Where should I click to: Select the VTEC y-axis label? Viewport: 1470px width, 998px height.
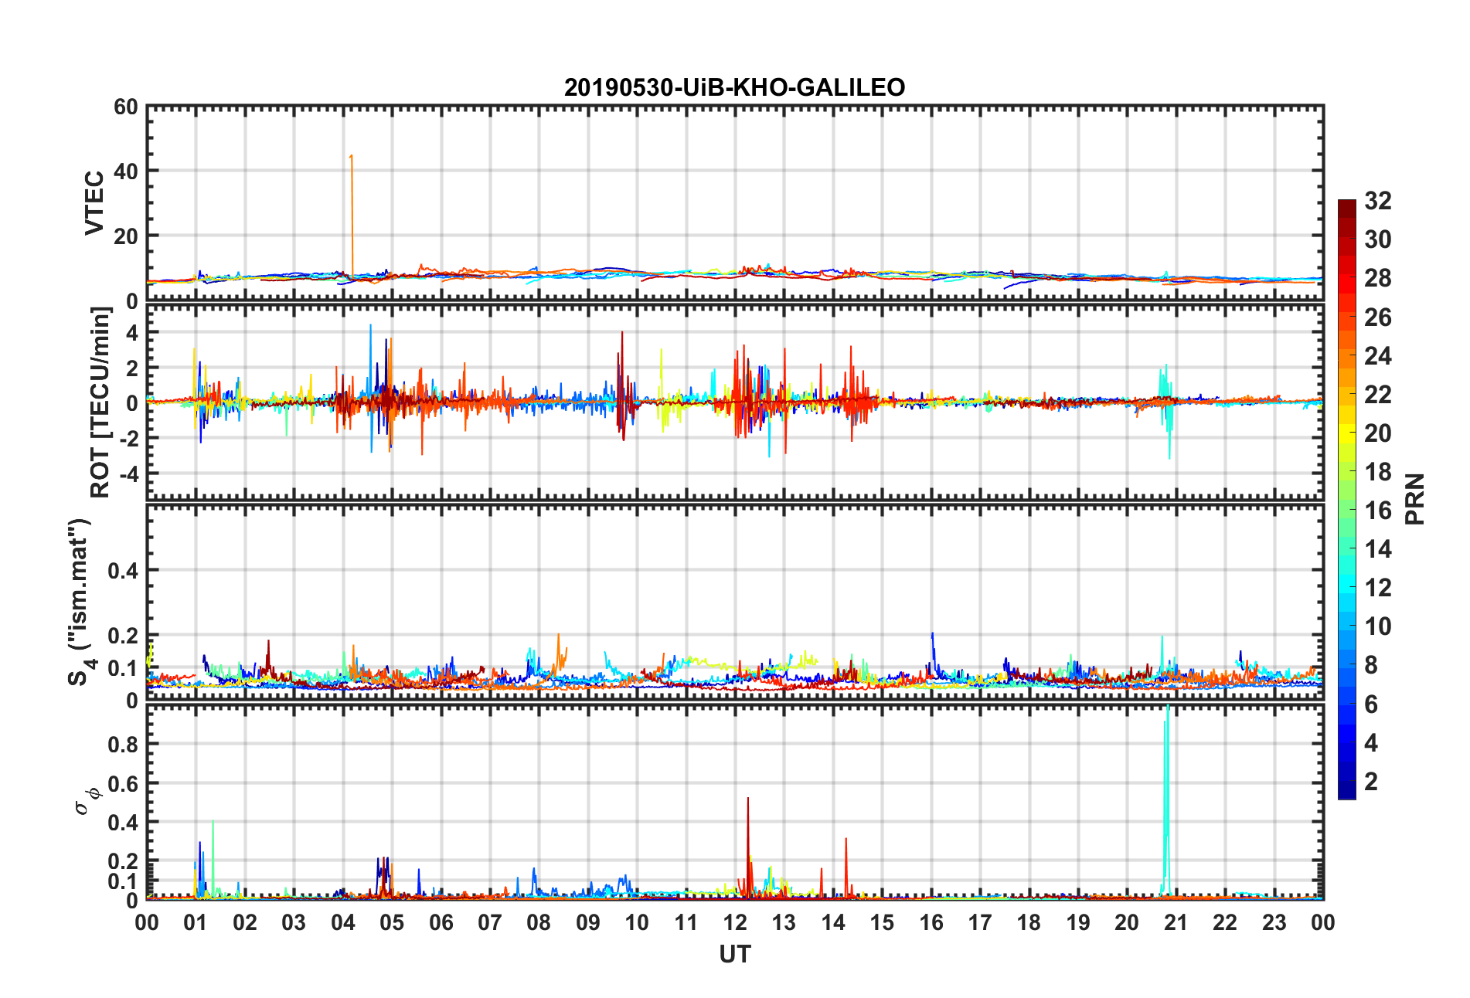[94, 203]
